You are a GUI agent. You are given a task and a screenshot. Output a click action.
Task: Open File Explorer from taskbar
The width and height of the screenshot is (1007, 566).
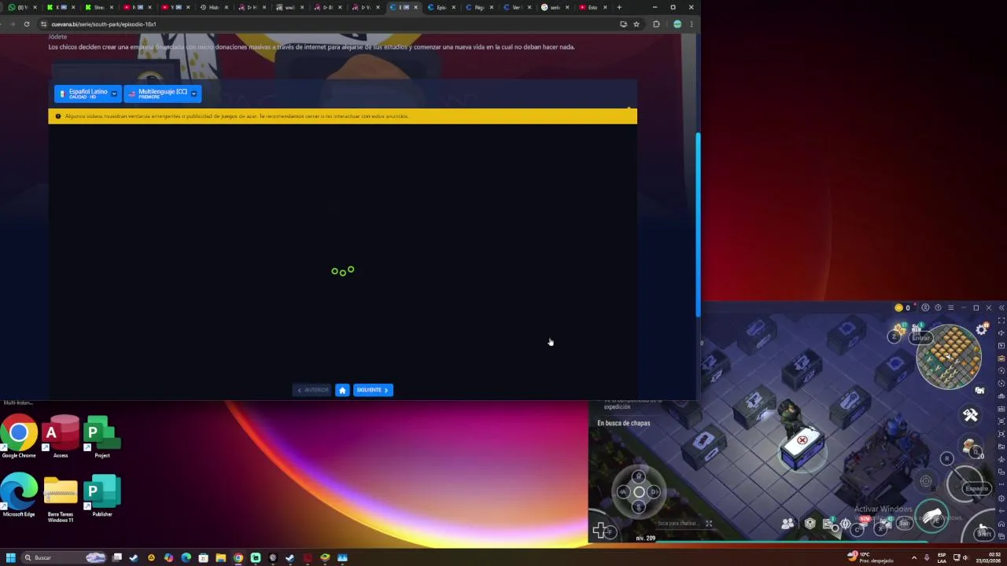tap(220, 558)
